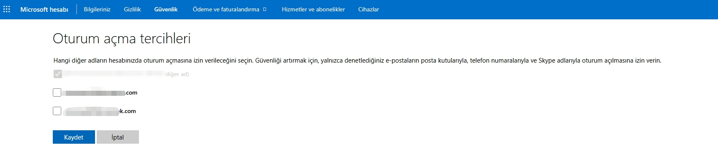Expand the arrow beside Ödeme ve faturalandırma
This screenshot has width=718, height=158.
pos(265,9)
